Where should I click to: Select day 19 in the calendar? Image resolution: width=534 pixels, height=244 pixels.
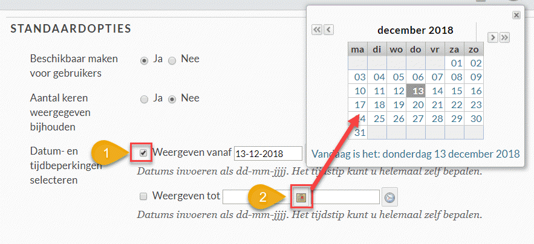point(396,105)
